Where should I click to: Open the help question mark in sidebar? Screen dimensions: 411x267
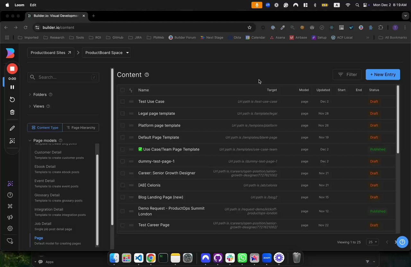pos(10,195)
